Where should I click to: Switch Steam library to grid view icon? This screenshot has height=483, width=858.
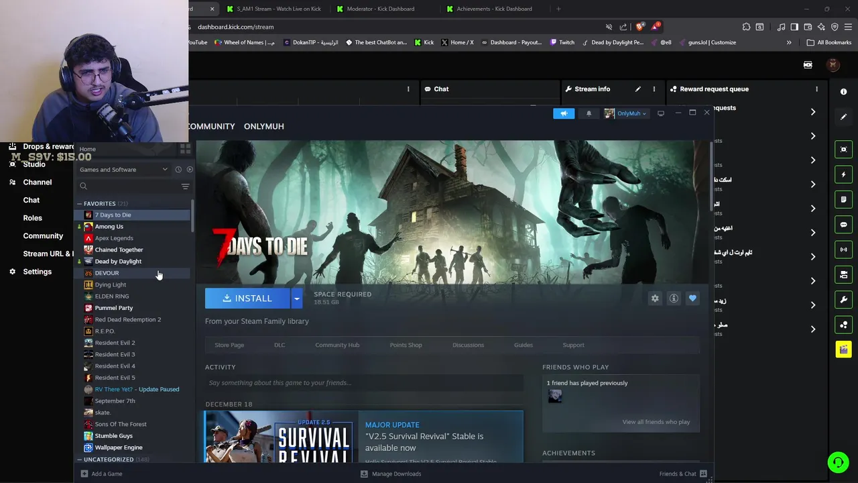pyautogui.click(x=185, y=149)
